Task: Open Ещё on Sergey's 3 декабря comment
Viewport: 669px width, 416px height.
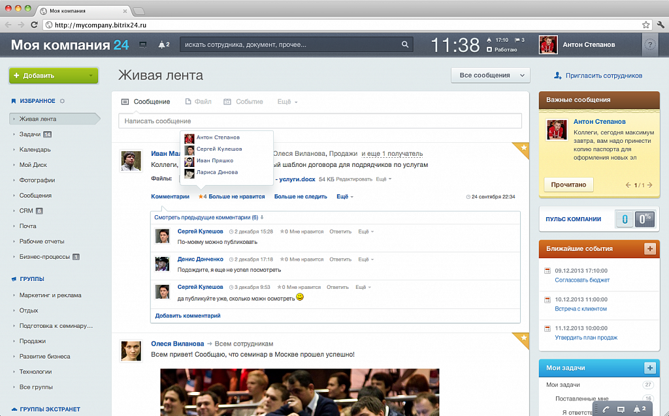Action: click(363, 287)
